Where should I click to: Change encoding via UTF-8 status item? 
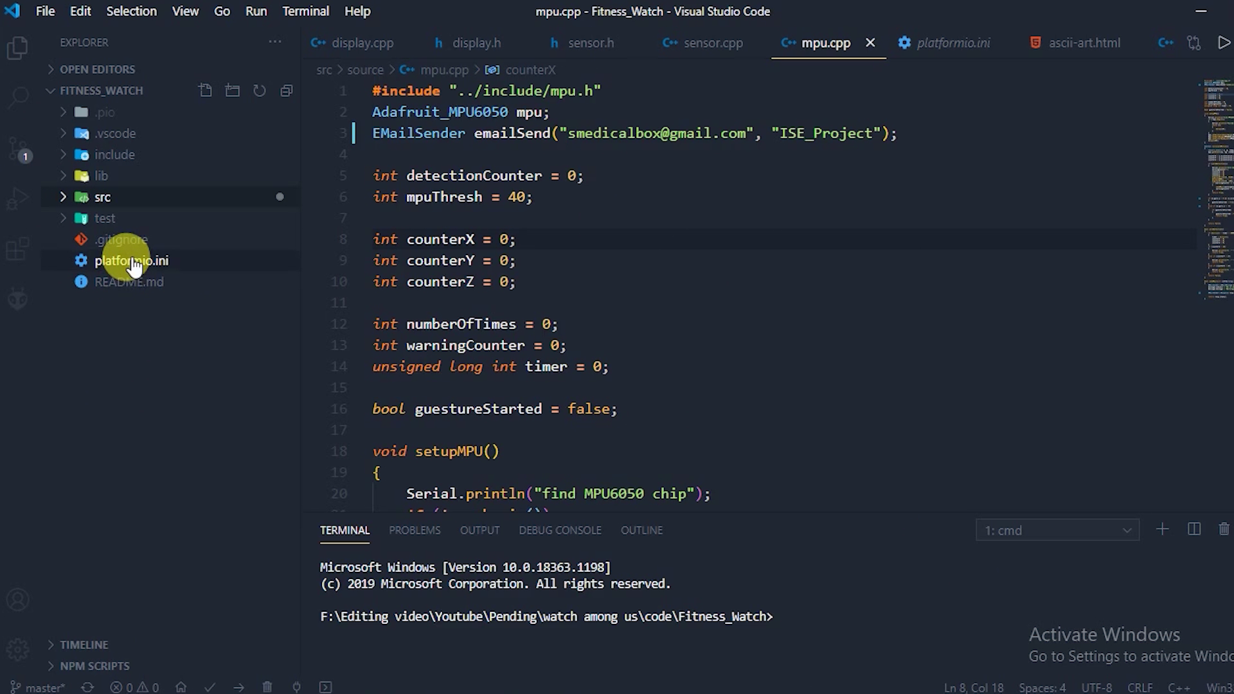tap(1096, 687)
